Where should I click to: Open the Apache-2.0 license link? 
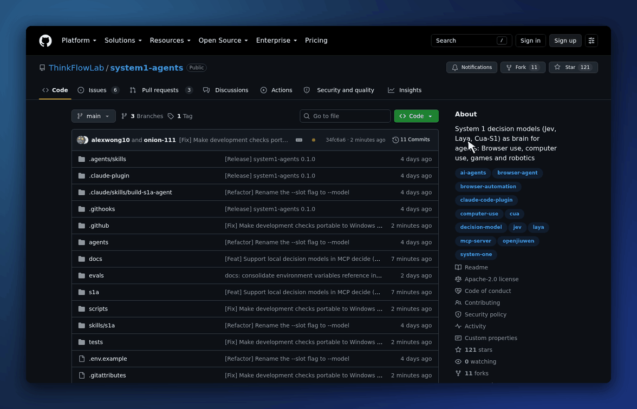click(x=486, y=279)
